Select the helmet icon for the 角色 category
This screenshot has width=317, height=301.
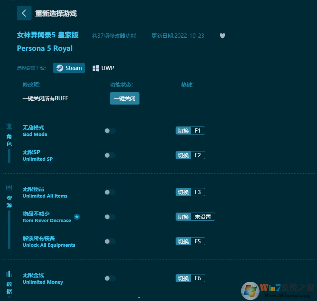[9, 126]
